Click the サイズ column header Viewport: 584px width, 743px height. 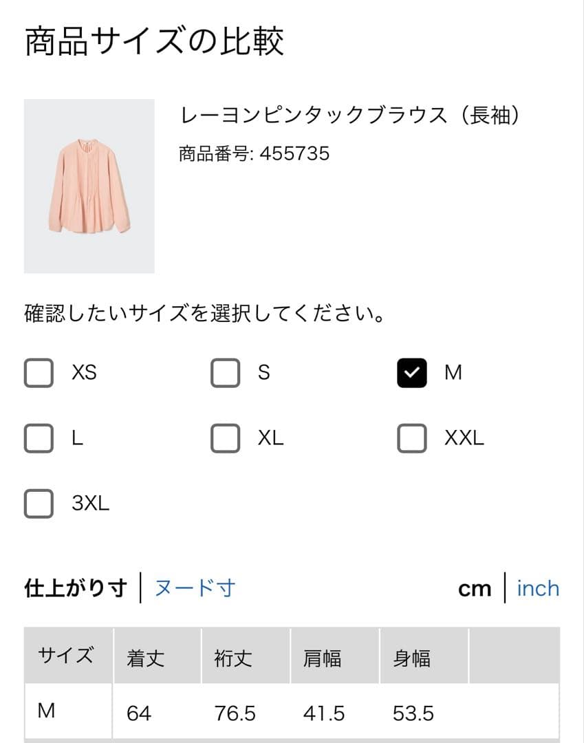coord(66,655)
